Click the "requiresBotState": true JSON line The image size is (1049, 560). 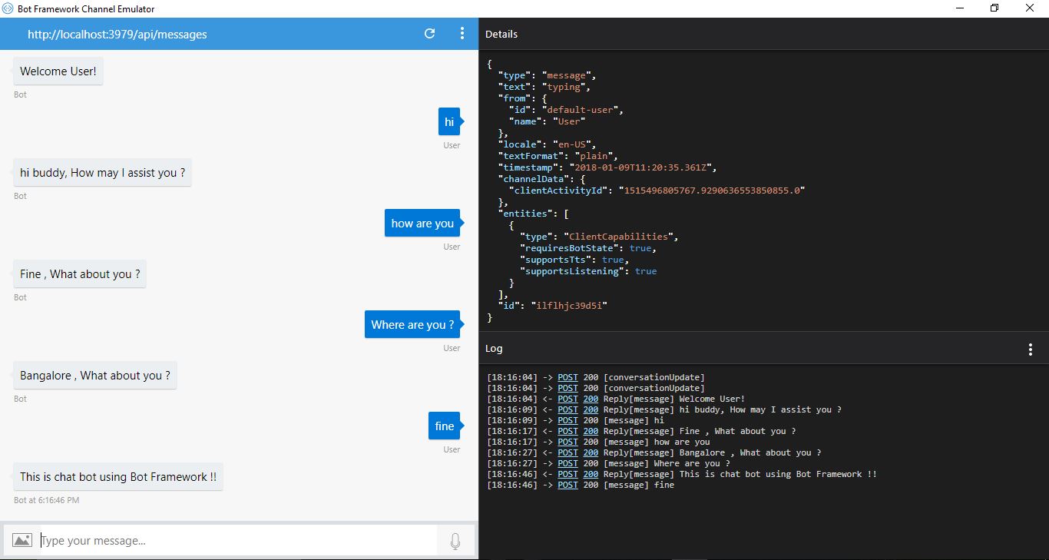[x=588, y=248]
